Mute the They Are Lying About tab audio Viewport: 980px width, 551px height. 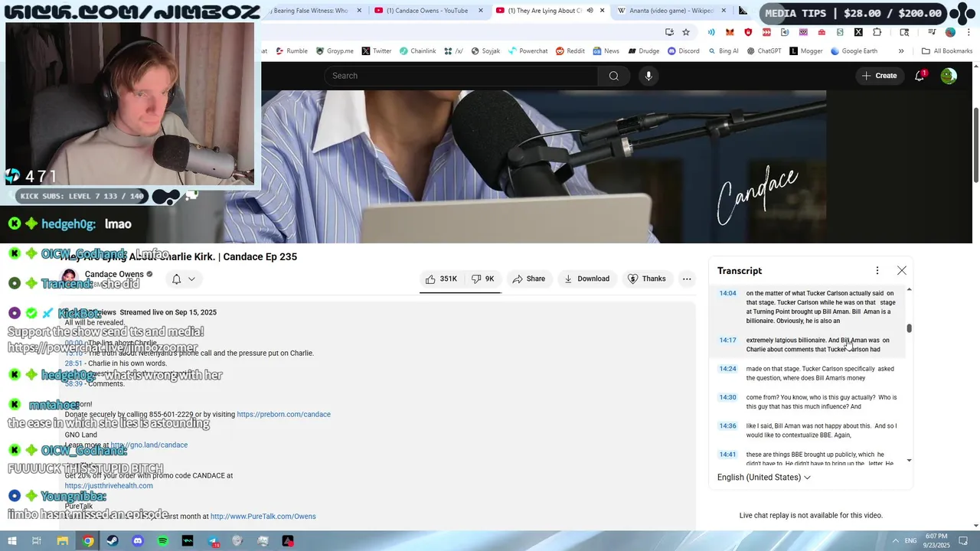pos(590,11)
